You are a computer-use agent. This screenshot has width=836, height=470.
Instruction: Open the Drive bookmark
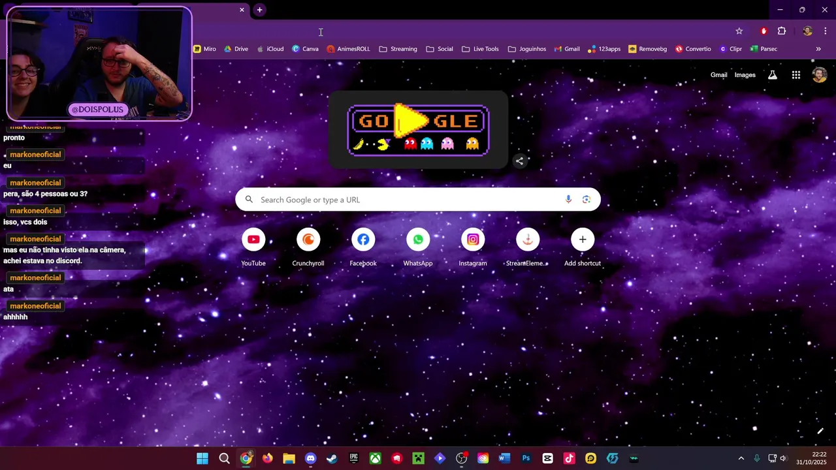point(236,49)
